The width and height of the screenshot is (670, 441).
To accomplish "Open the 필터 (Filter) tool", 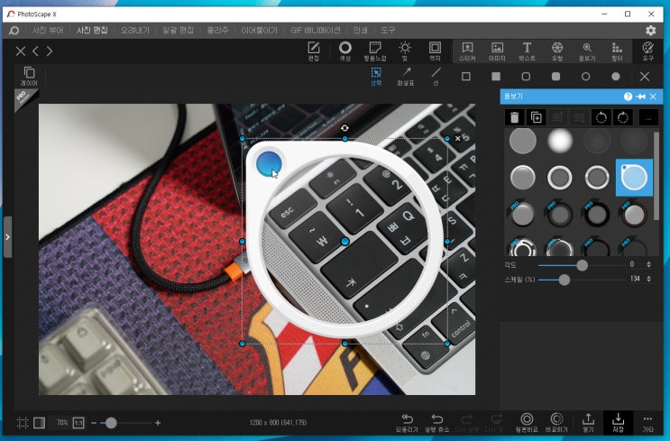I will coord(617,51).
